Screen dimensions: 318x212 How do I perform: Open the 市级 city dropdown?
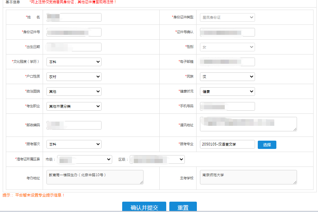tap(84, 159)
